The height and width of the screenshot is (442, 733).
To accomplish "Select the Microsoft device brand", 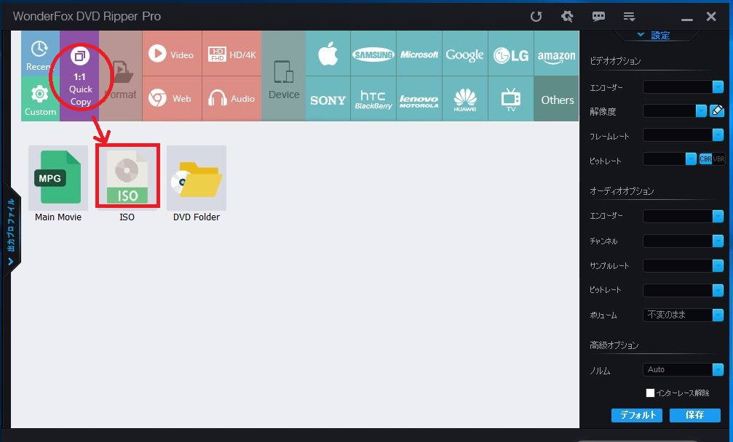I will click(x=419, y=54).
